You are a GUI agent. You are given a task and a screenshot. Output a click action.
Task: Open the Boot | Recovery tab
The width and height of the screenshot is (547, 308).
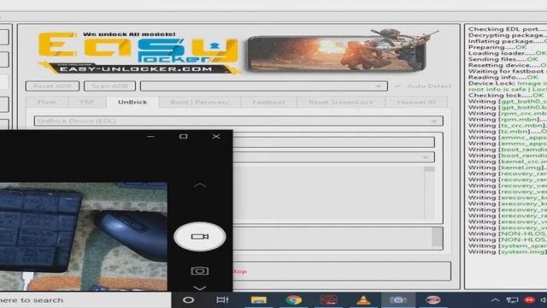(199, 102)
